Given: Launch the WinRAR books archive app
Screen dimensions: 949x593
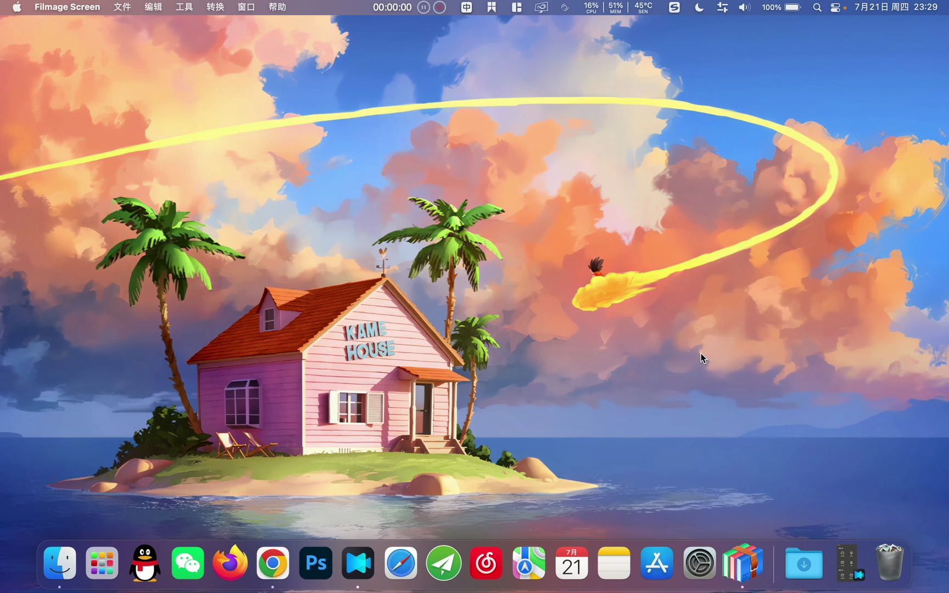Looking at the screenshot, I should pyautogui.click(x=742, y=562).
